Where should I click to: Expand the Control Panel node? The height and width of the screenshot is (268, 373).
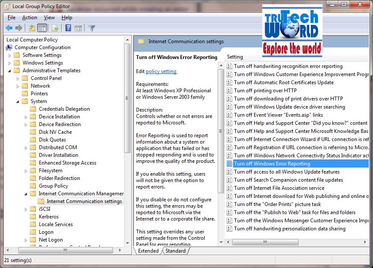click(18, 79)
